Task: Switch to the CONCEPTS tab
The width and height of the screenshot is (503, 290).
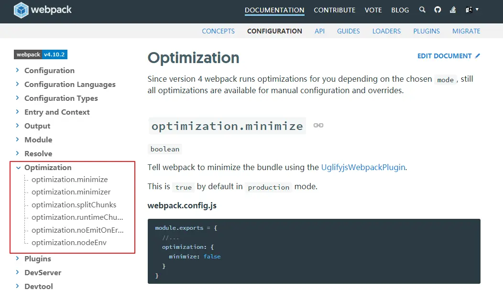Action: [218, 31]
